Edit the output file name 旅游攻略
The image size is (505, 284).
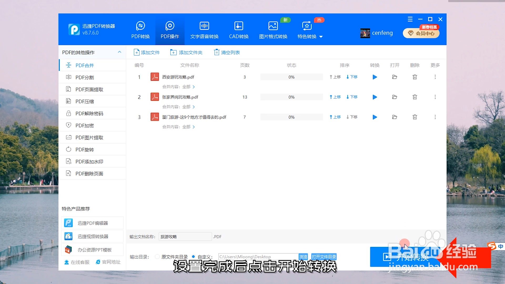click(185, 236)
